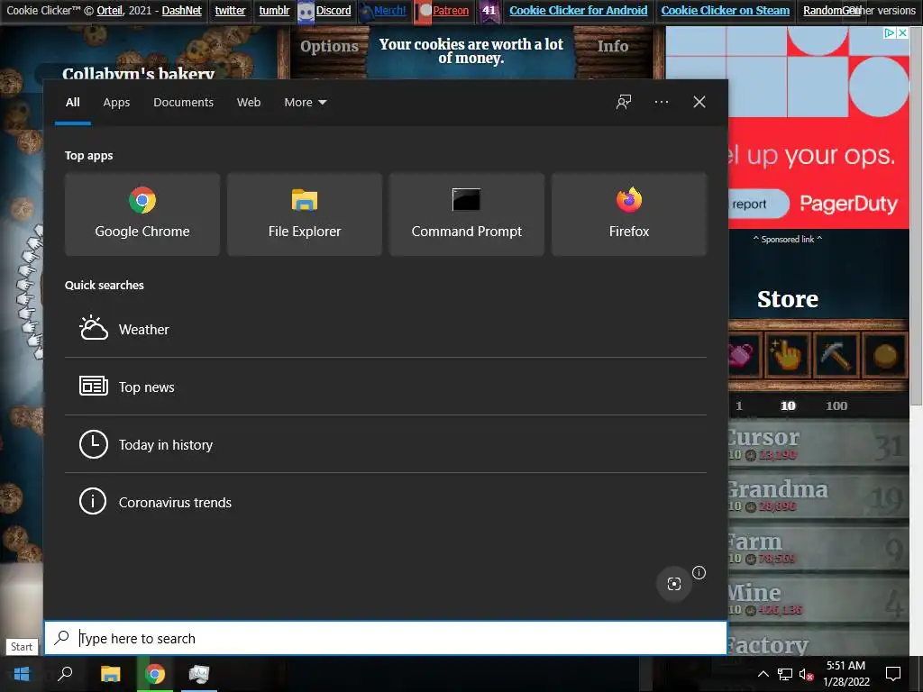Open Today in history quick search
Viewport: 923px width, 692px height.
point(386,444)
